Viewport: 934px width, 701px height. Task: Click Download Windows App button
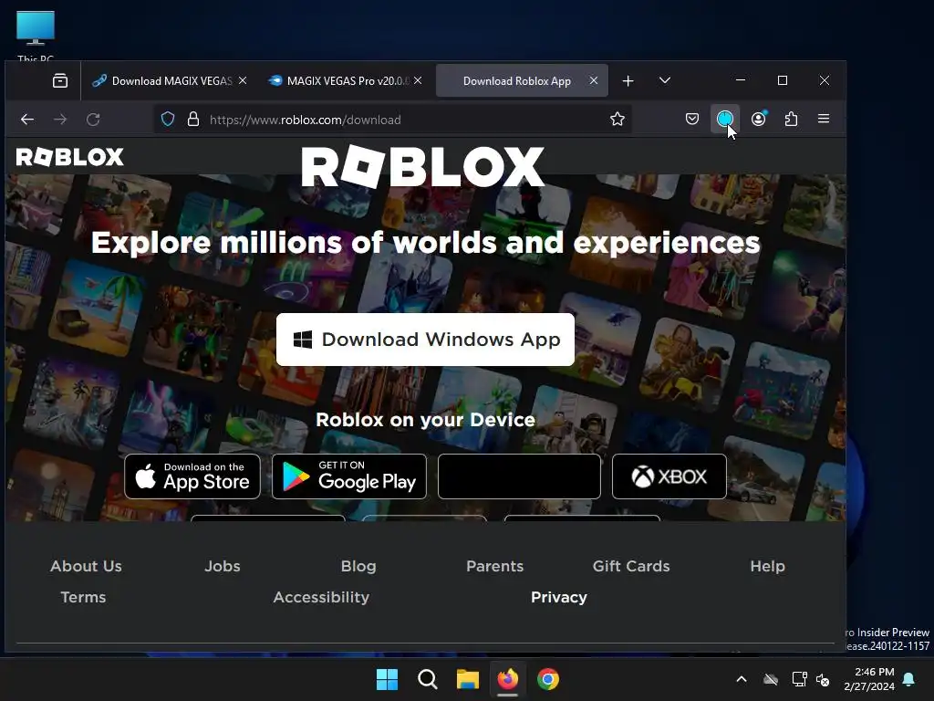[x=425, y=340]
